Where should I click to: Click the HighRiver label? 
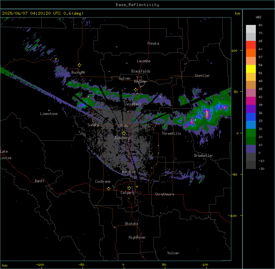pos(137,237)
